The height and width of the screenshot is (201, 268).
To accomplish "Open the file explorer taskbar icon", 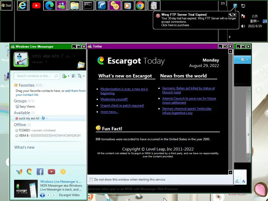I will (75, 5).
